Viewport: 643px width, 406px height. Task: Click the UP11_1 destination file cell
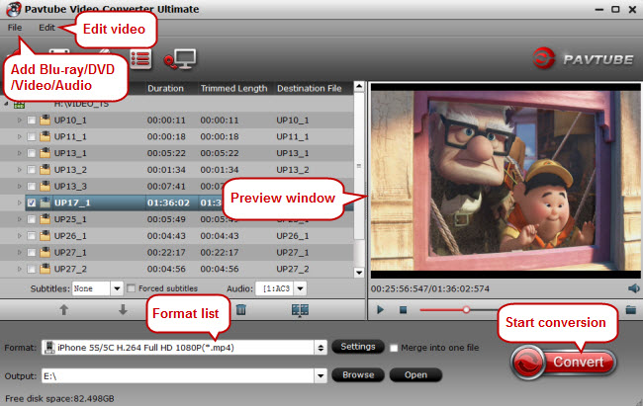coord(293,137)
